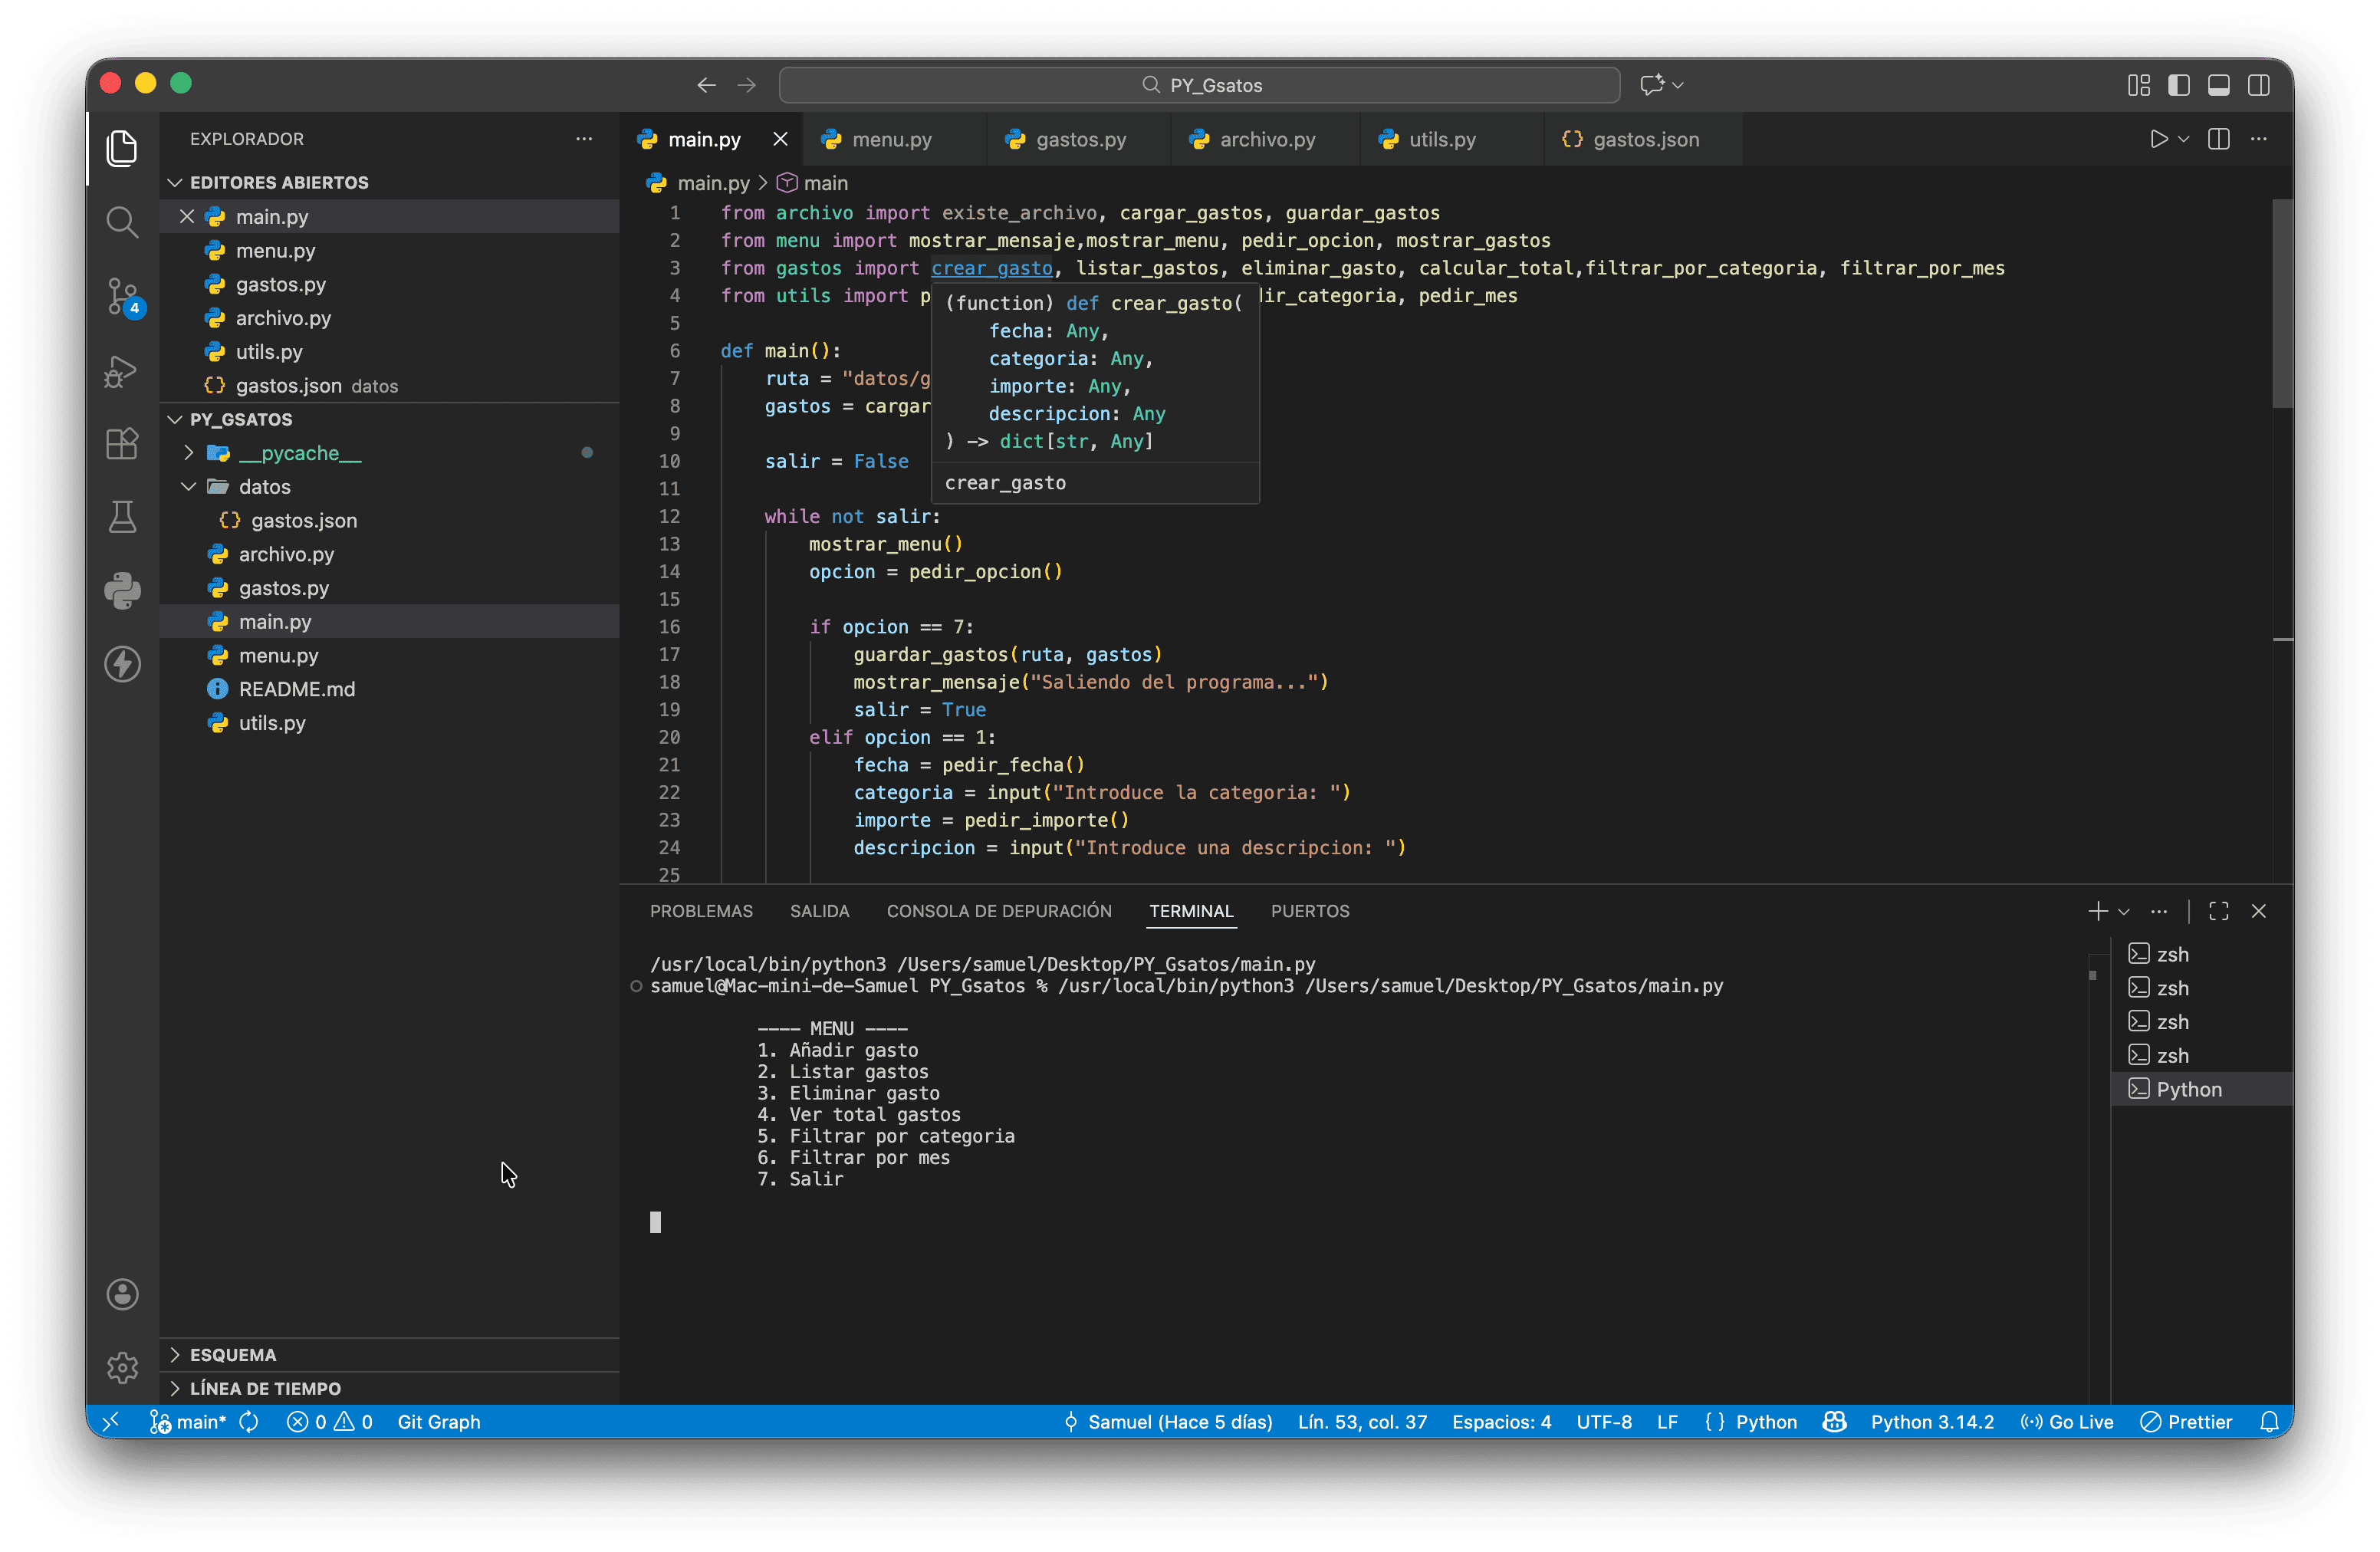
Task: Expand the __pycache__ folder
Action: 189,453
